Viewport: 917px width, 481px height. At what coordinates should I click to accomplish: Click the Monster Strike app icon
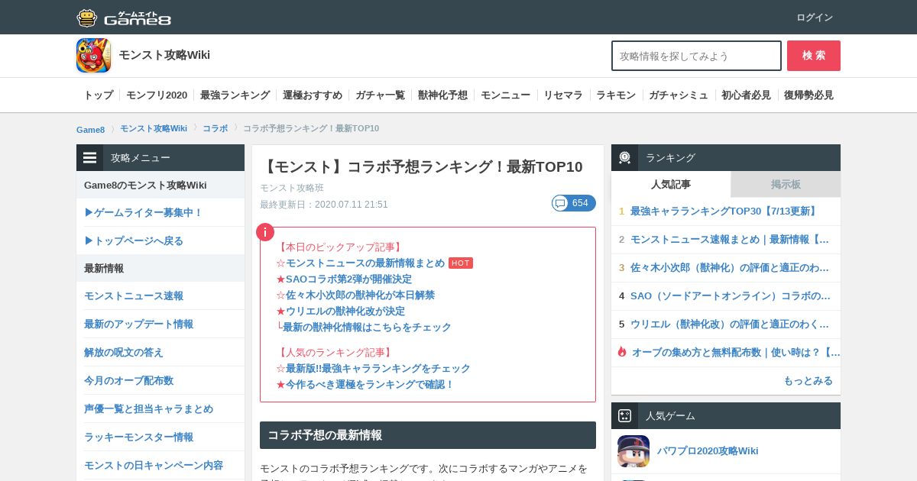tap(93, 56)
